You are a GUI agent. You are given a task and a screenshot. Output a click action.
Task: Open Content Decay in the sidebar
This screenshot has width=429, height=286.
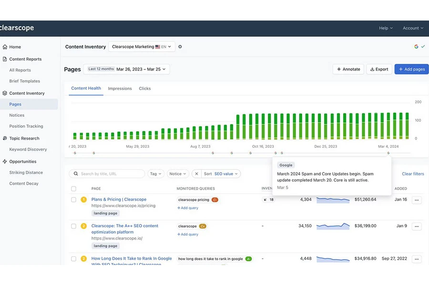[x=24, y=184]
